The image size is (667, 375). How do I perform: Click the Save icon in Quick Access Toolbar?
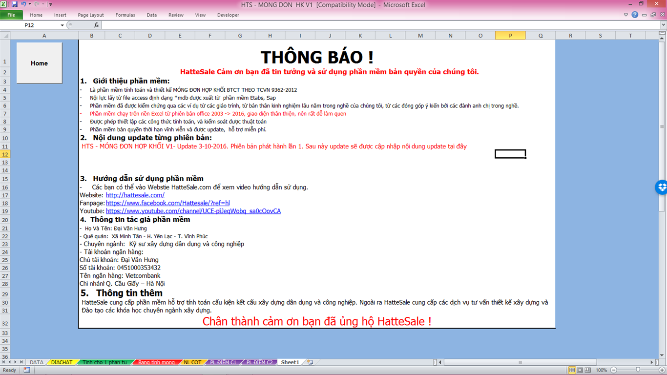[14, 4]
